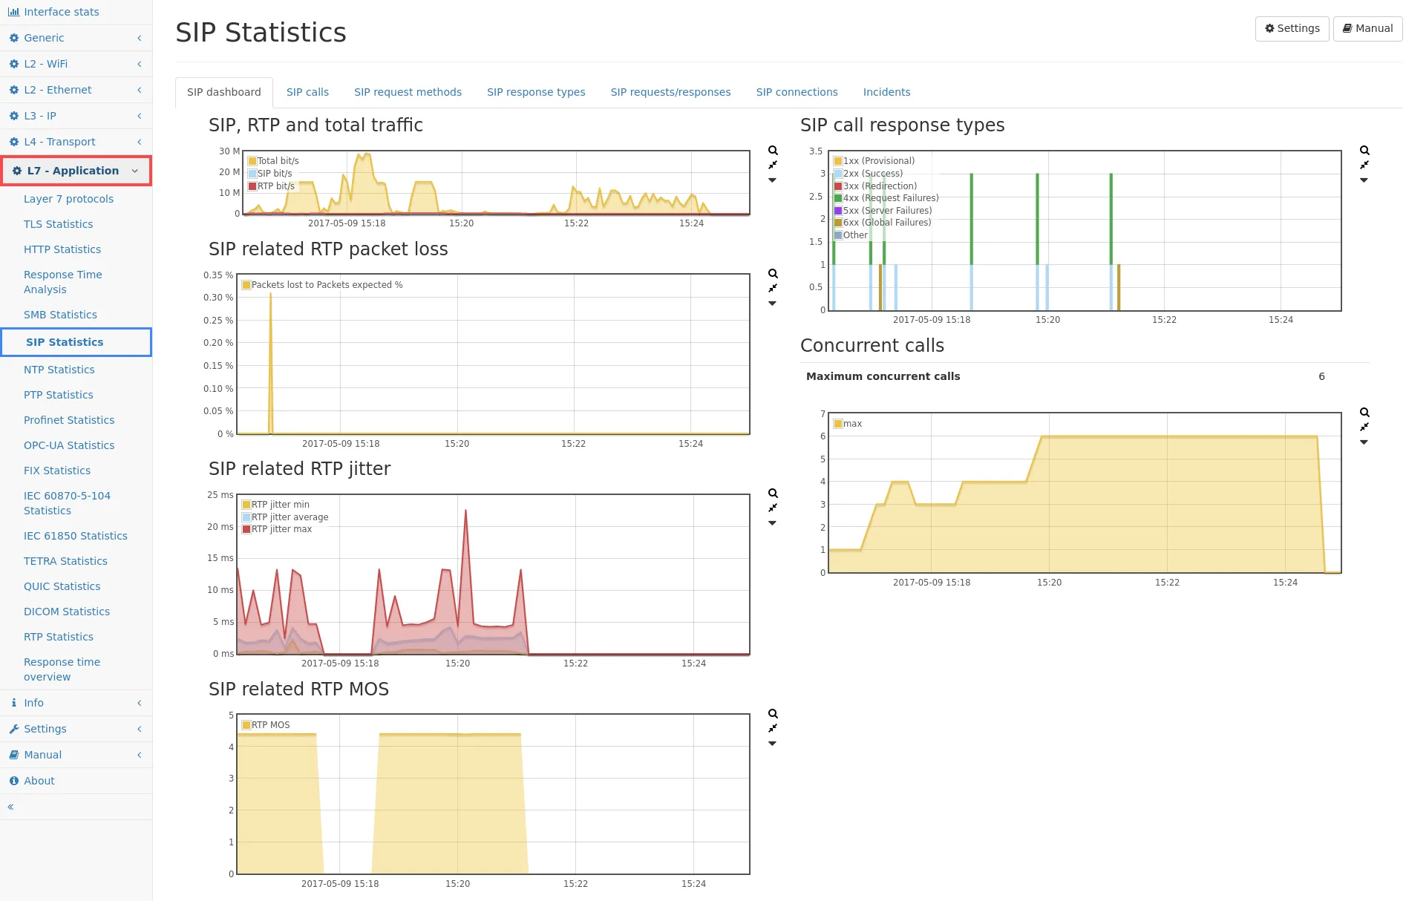The image size is (1406, 901).
Task: Toggle RTP jitter max legend entry
Action: point(281,529)
